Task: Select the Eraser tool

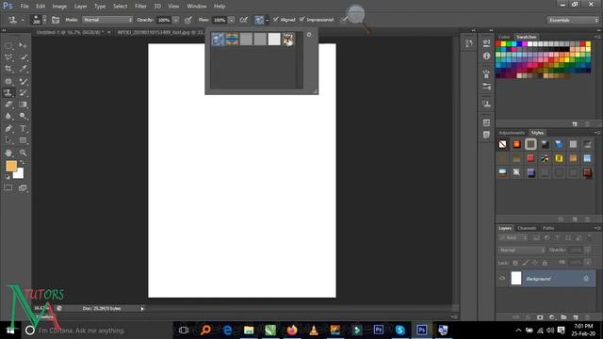Action: tap(8, 105)
